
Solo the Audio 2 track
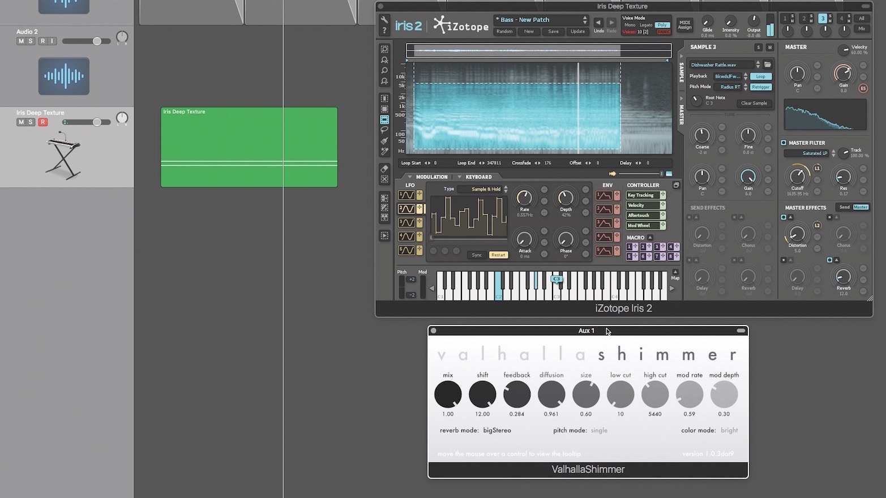coord(31,41)
